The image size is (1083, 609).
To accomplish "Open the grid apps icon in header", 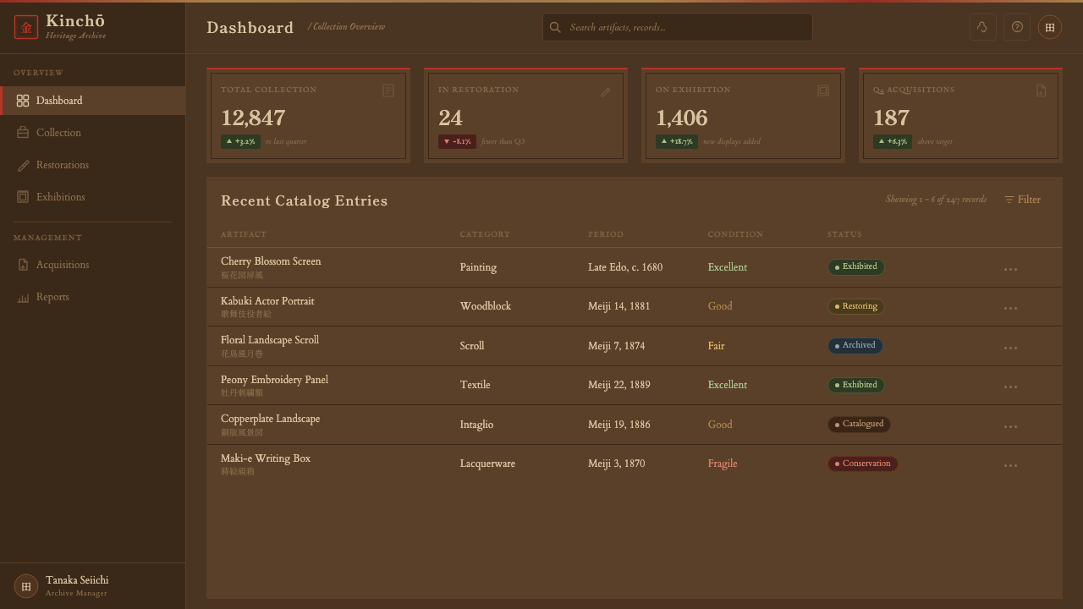I will pos(1050,27).
